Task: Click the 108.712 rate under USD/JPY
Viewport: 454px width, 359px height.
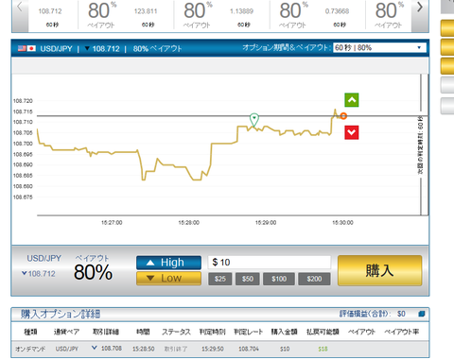Action: [x=42, y=274]
